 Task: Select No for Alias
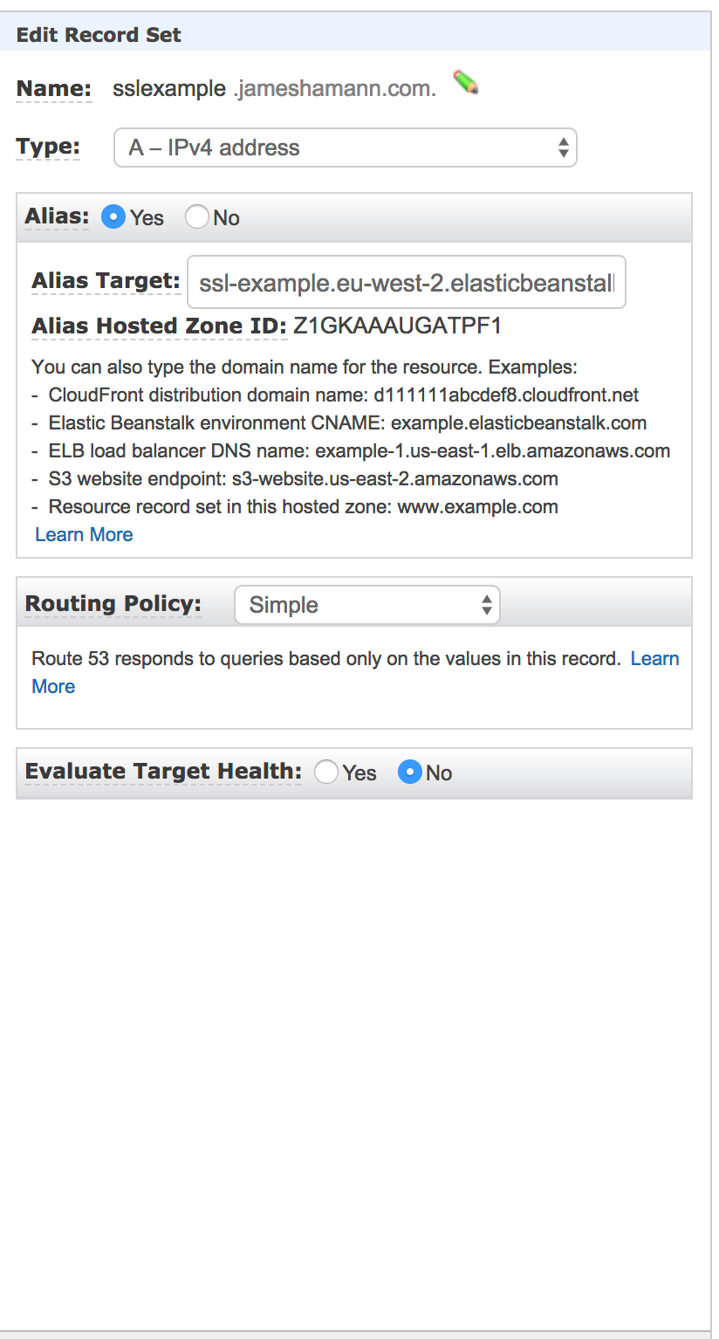196,216
